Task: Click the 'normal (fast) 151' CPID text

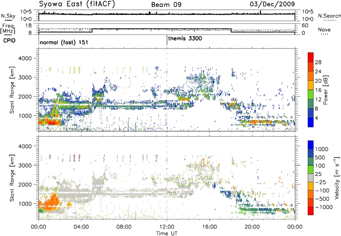Action: pos(64,42)
